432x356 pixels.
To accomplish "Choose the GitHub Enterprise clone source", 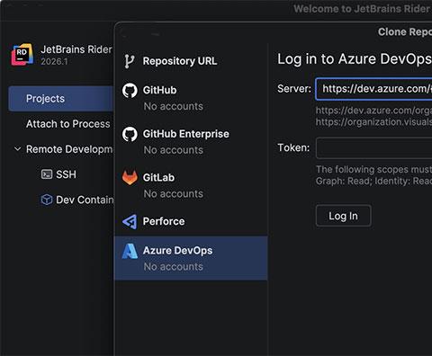I will coord(191,142).
